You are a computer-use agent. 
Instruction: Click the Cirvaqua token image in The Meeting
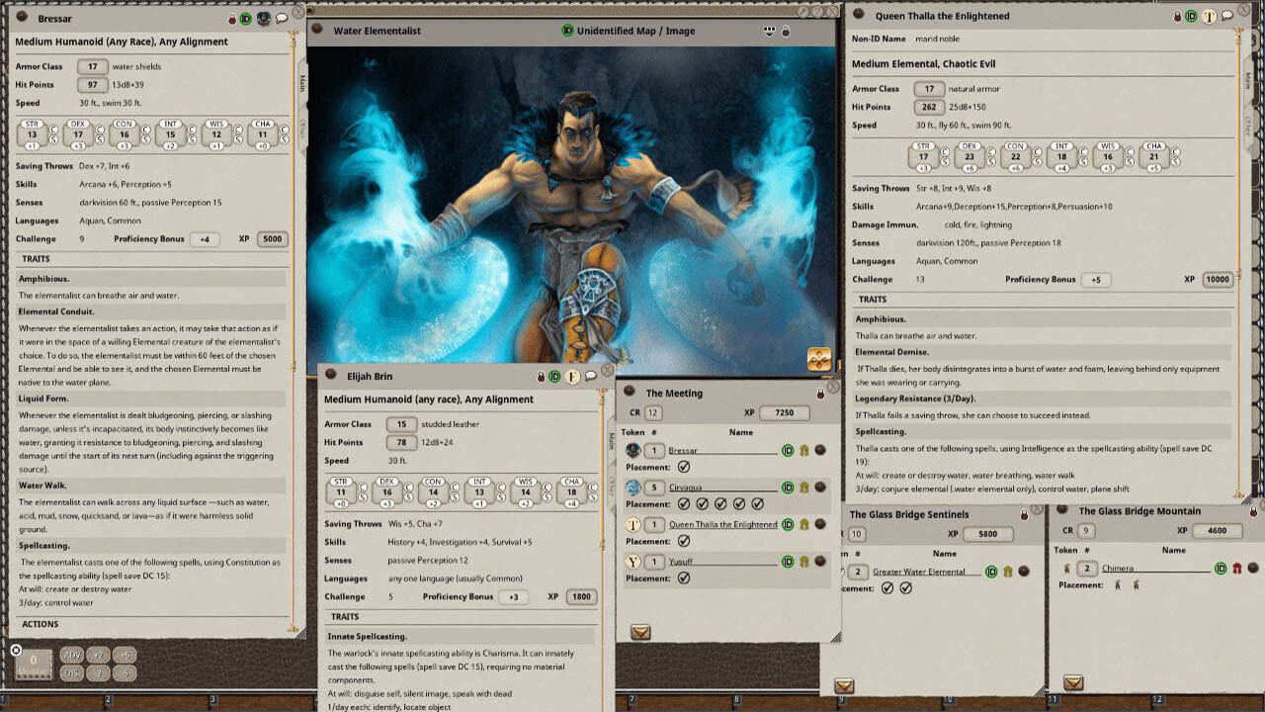pyautogui.click(x=633, y=488)
